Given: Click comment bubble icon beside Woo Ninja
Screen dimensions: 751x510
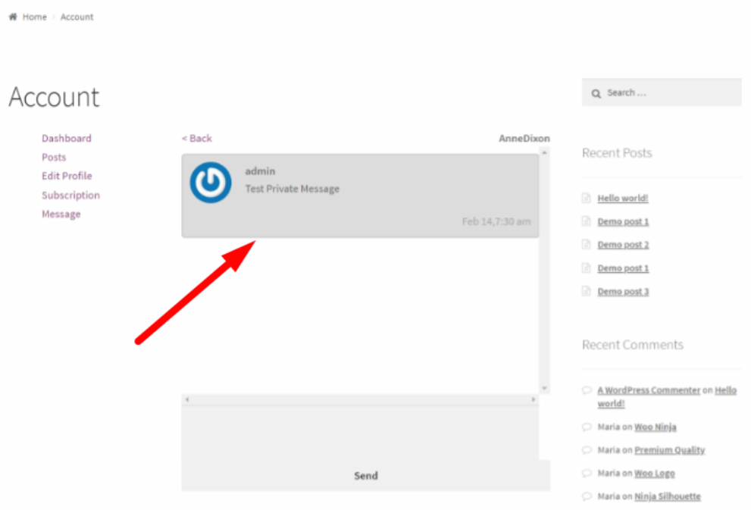Looking at the screenshot, I should point(587,427).
